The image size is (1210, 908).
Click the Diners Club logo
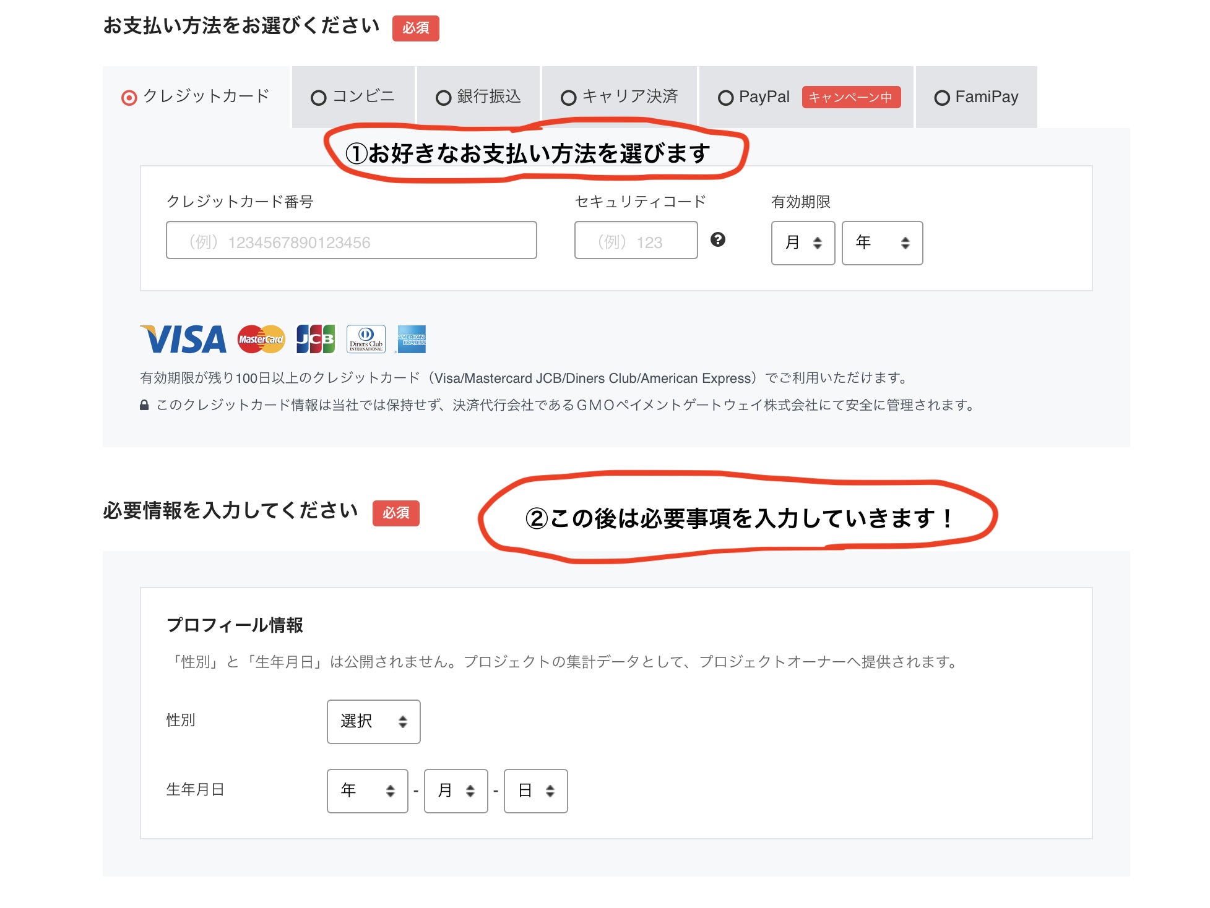click(366, 340)
